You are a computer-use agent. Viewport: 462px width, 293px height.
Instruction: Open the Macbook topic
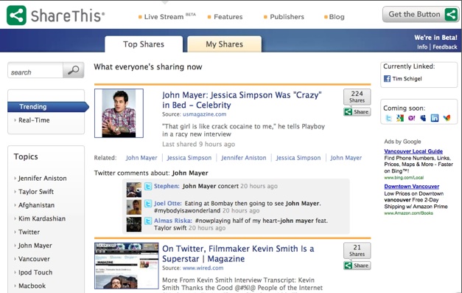[x=32, y=286]
